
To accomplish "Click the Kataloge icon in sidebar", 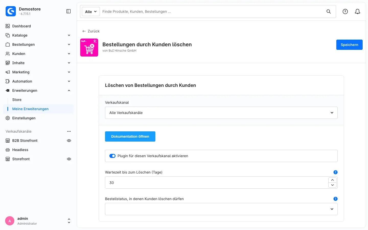I will 8,35.
